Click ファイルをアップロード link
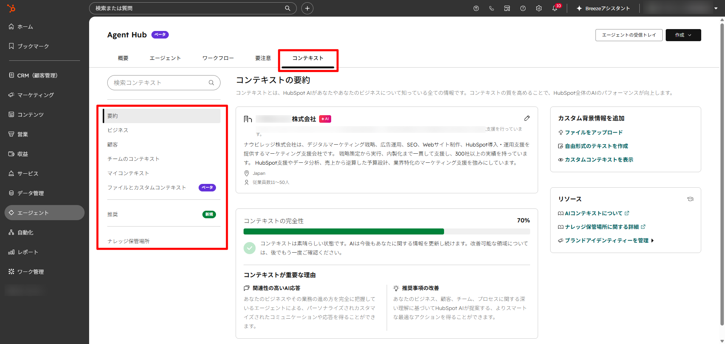Image resolution: width=725 pixels, height=344 pixels. tap(591, 133)
